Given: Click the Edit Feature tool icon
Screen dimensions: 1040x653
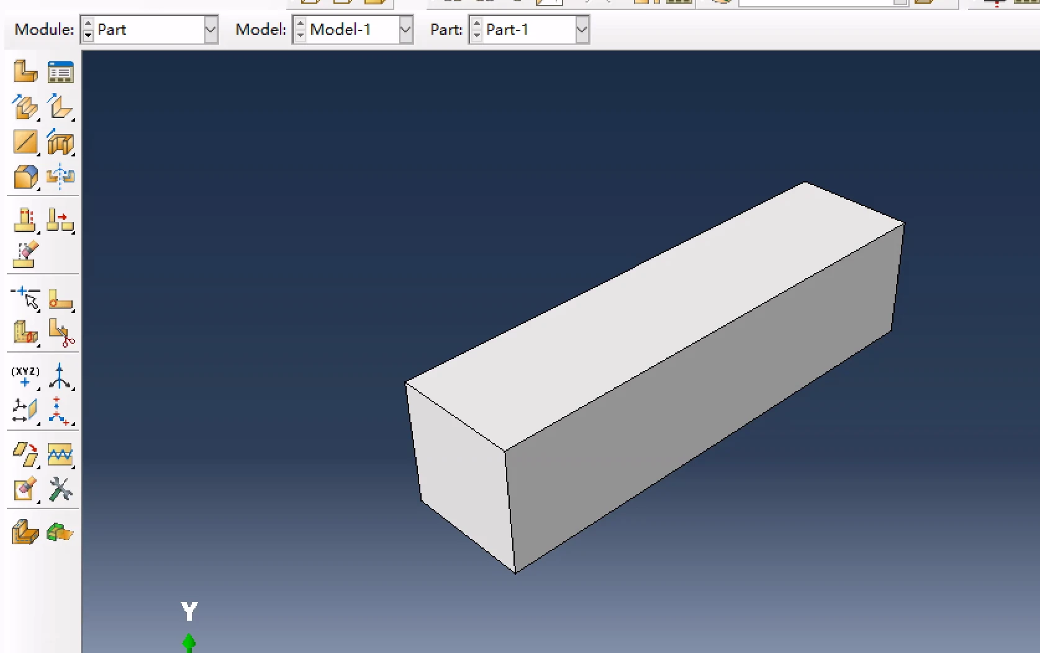Looking at the screenshot, I should click(x=25, y=220).
